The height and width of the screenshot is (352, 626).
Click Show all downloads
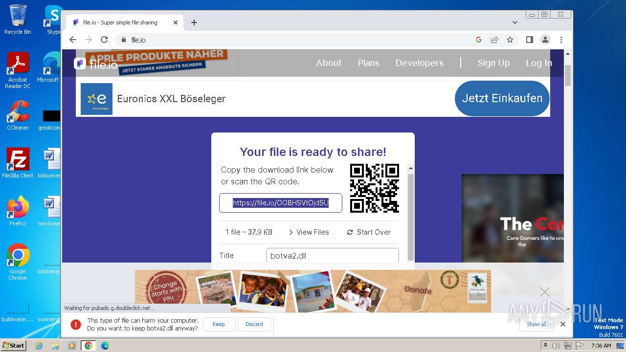[x=537, y=324]
